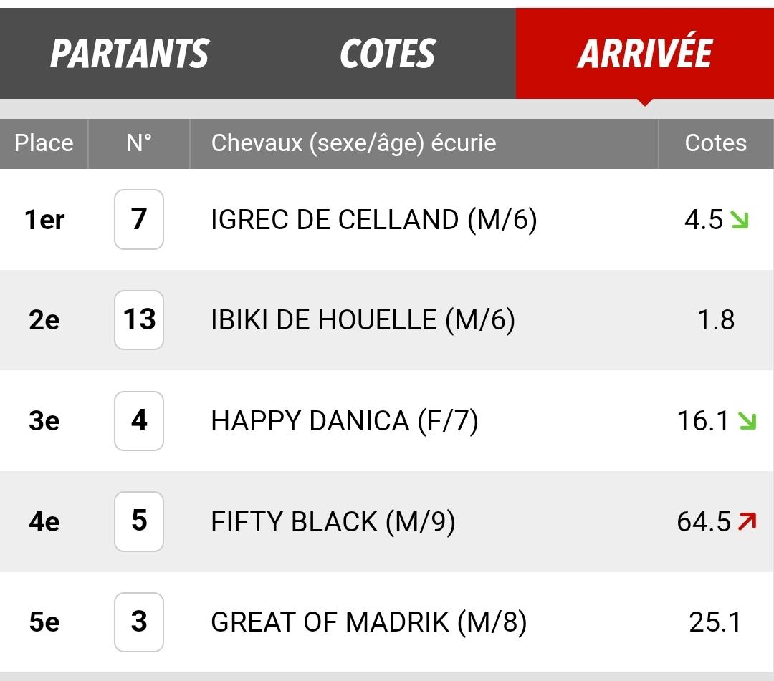774x681 pixels.
Task: Click the number 7 badge
Action: (x=139, y=219)
